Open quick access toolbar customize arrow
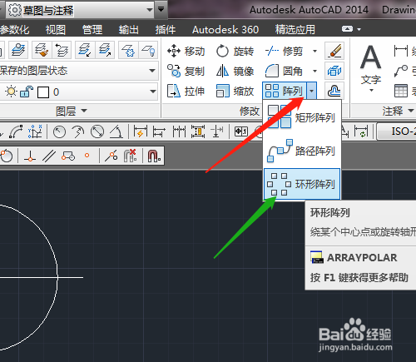The width and height of the screenshot is (416, 362). [x=161, y=10]
